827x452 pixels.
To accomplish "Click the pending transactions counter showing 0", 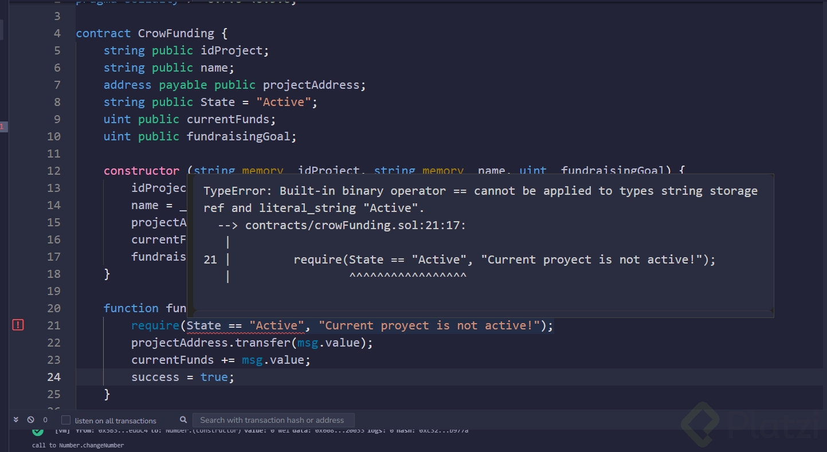I will pyautogui.click(x=45, y=420).
